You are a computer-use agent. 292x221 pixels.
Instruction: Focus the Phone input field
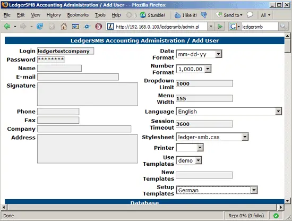coord(58,112)
